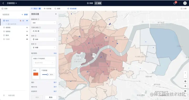This screenshot has width=189, height=100.
Task: Zoom in the map with plus button
Action: [x=185, y=73]
